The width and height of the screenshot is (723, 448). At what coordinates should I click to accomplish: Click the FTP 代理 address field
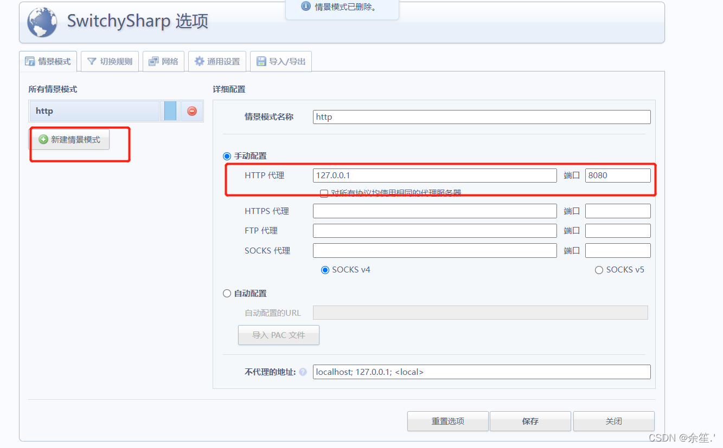coord(435,231)
